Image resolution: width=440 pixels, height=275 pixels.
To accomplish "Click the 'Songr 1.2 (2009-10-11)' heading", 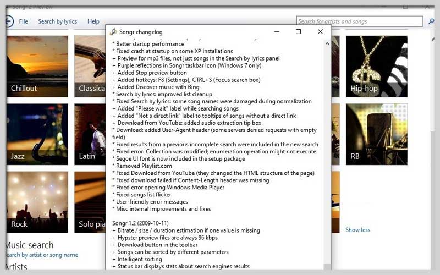I will 140,223.
